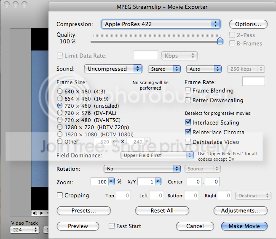The width and height of the screenshot is (276, 239).
Task: Open the Sound format dropdown showing Uncompressed
Action: pos(113,69)
